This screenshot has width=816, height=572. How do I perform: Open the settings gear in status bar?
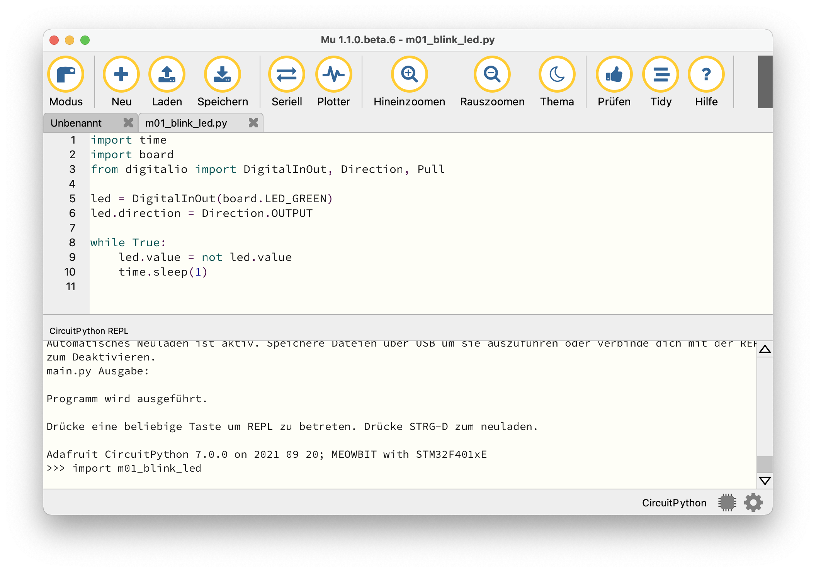click(x=753, y=503)
